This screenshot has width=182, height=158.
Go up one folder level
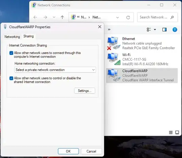[62, 17]
